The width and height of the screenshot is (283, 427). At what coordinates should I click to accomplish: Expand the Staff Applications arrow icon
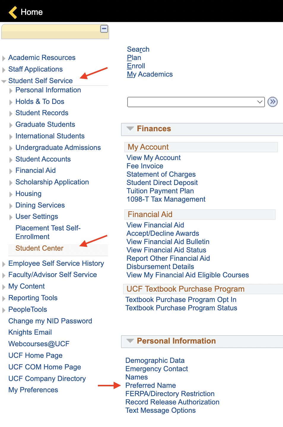4,70
